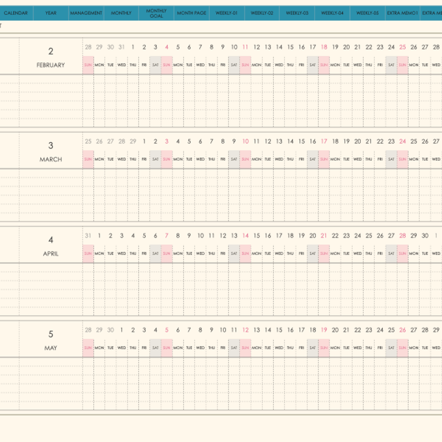
Task: Switch to the EXTRA MEMO1 tab
Action: click(402, 13)
